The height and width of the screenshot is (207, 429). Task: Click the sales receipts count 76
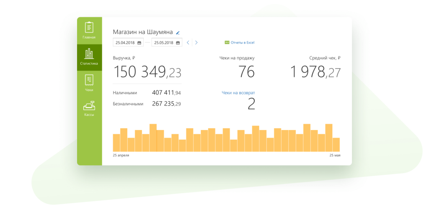tap(246, 72)
